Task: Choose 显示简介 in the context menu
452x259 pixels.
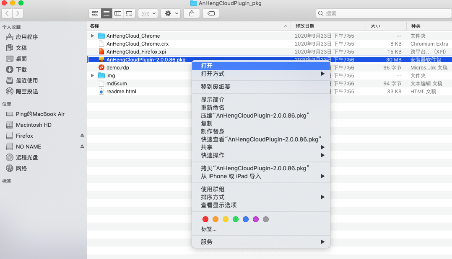Action: tap(261, 100)
